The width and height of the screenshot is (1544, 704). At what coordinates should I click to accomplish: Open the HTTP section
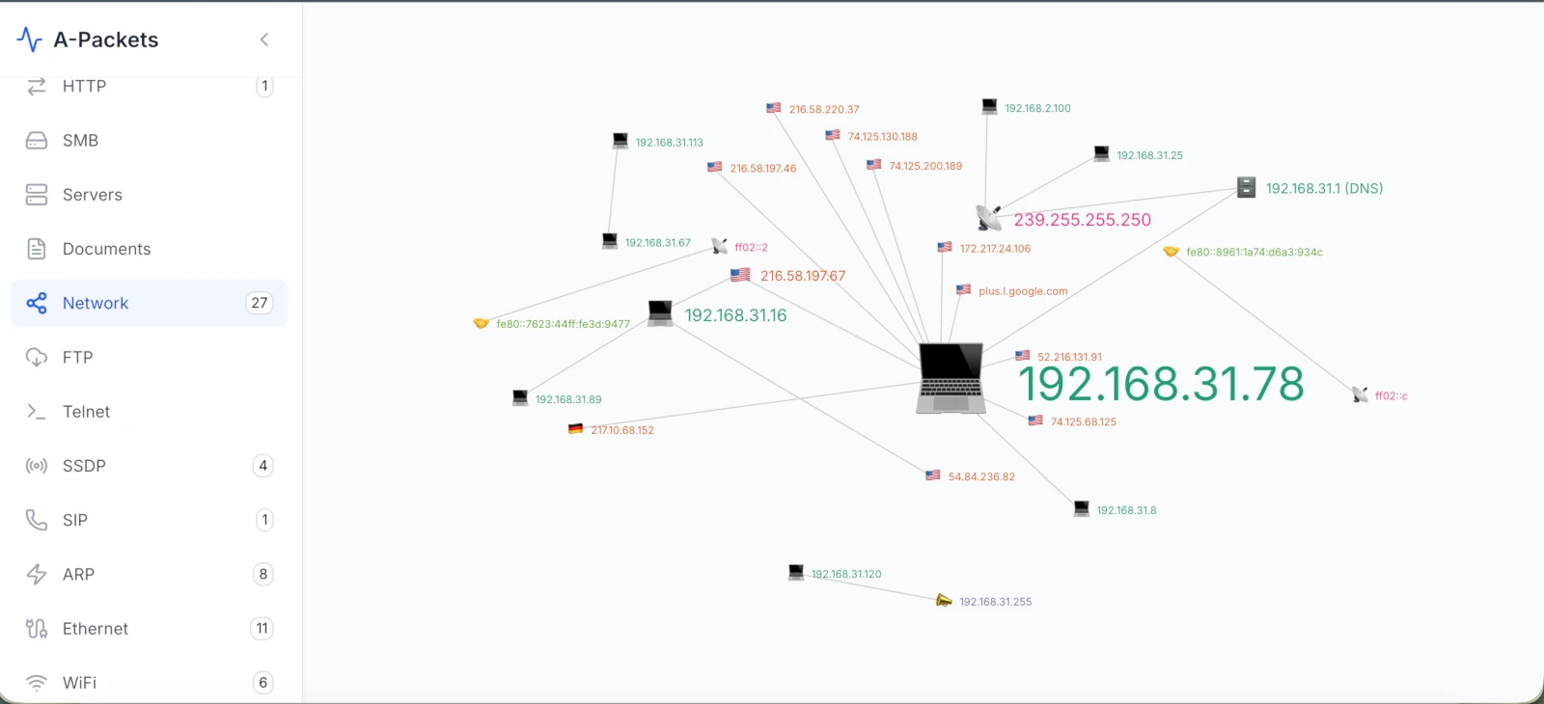[150, 86]
